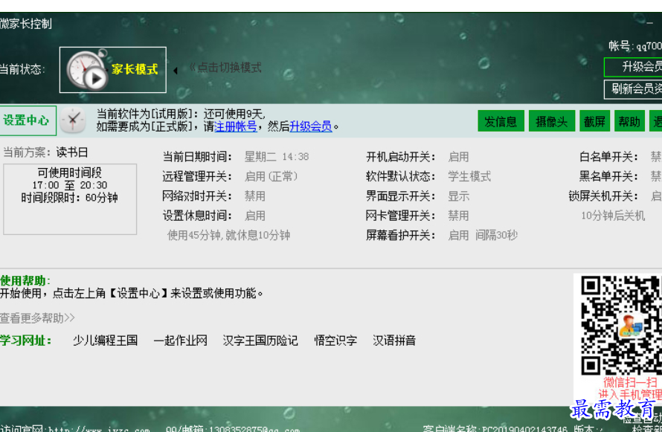Open the 摄像头 camera button
This screenshot has height=432, width=662.
click(551, 121)
